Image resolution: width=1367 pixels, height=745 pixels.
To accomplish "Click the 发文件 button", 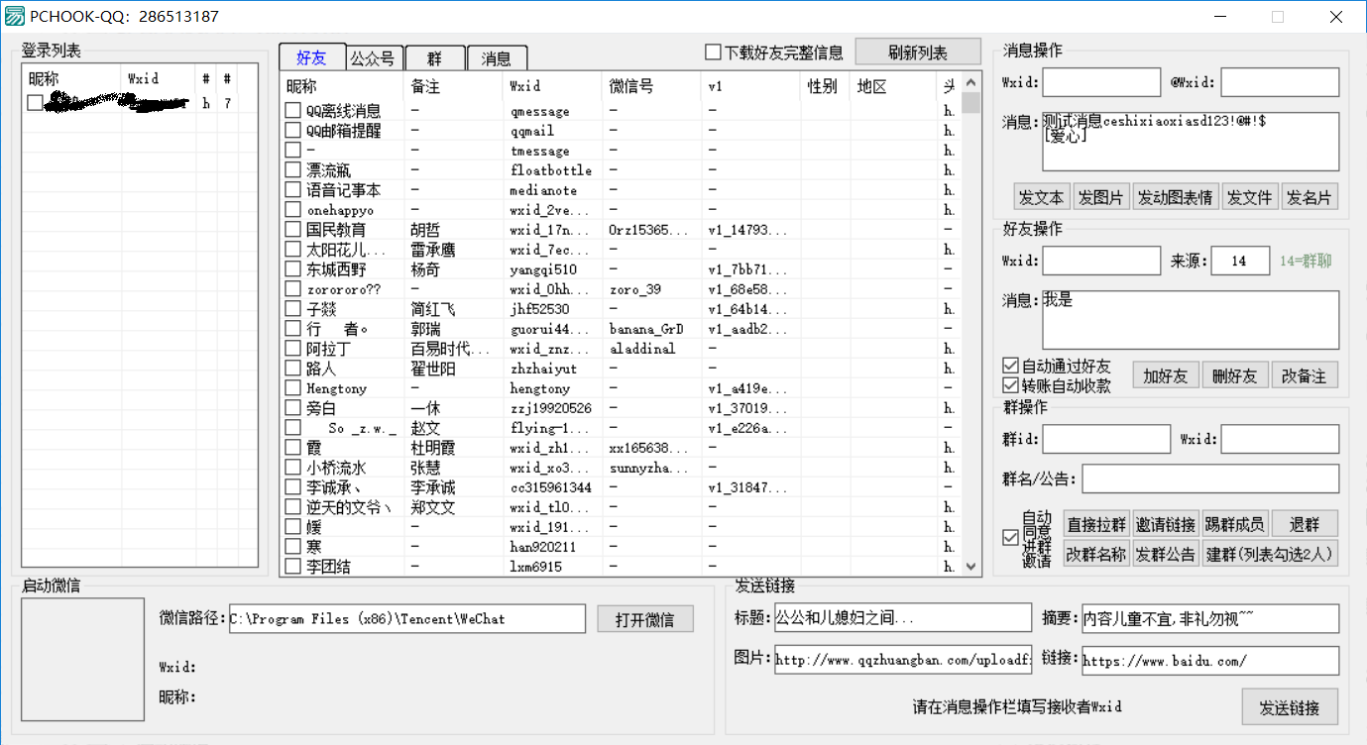I will click(1250, 197).
